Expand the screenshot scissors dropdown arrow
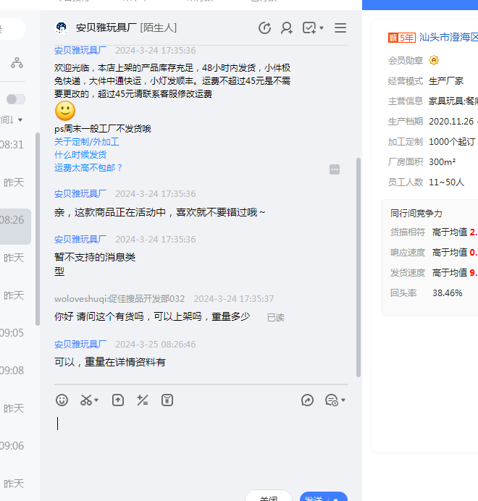This screenshot has width=478, height=501. (x=97, y=400)
